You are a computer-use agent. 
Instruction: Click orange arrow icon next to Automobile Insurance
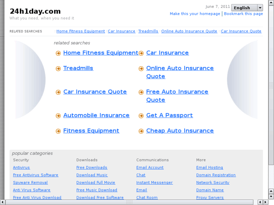(x=58, y=116)
